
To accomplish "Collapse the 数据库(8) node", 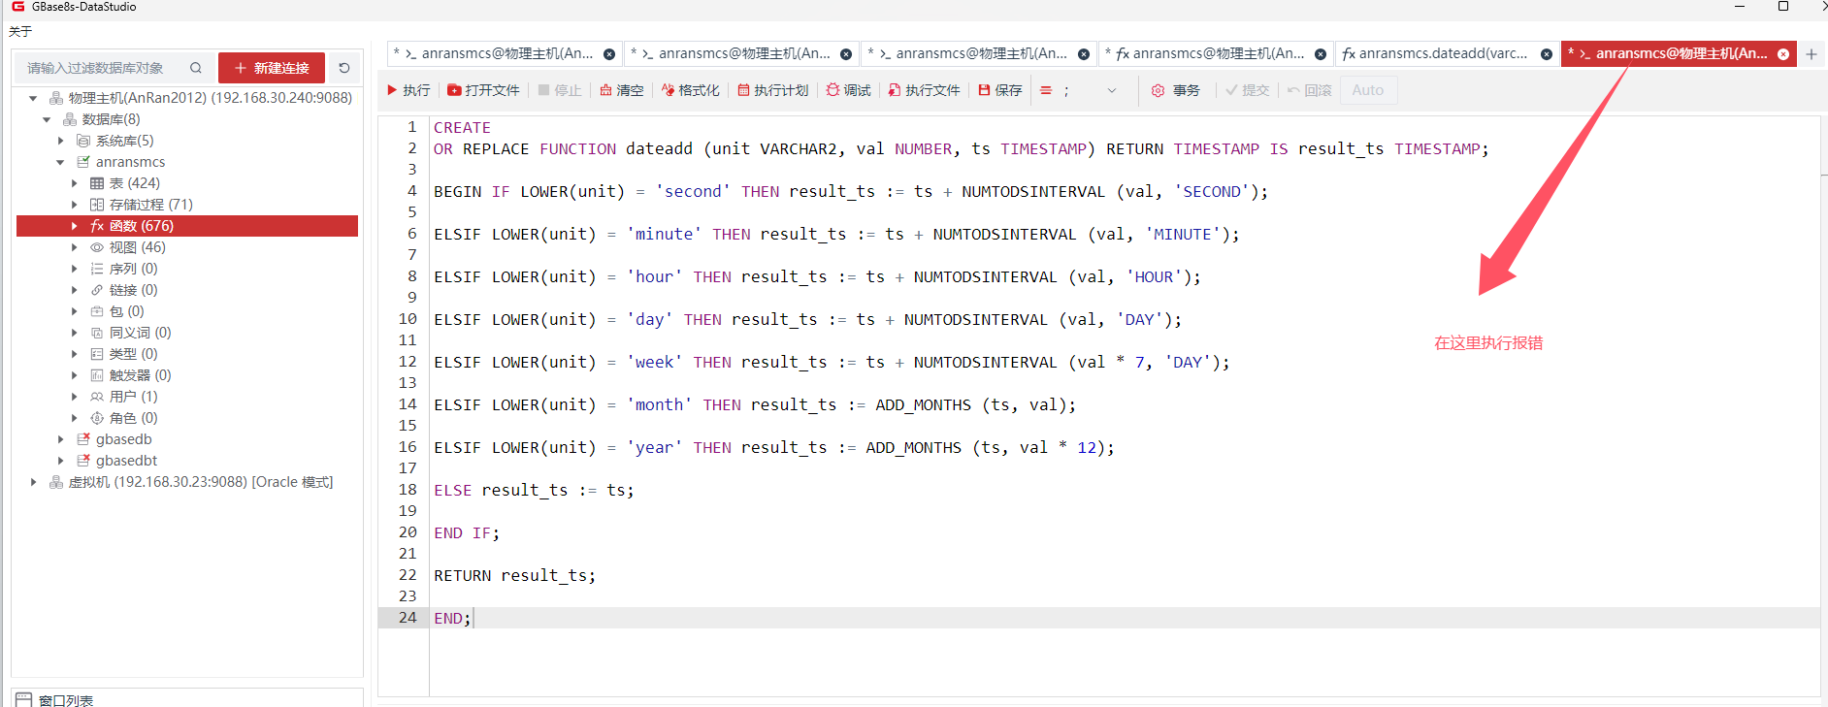I will point(47,119).
